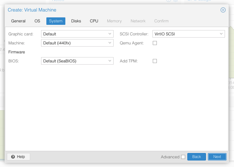Go to the OS tab
Screen dimensions: 234x167
[37, 21]
